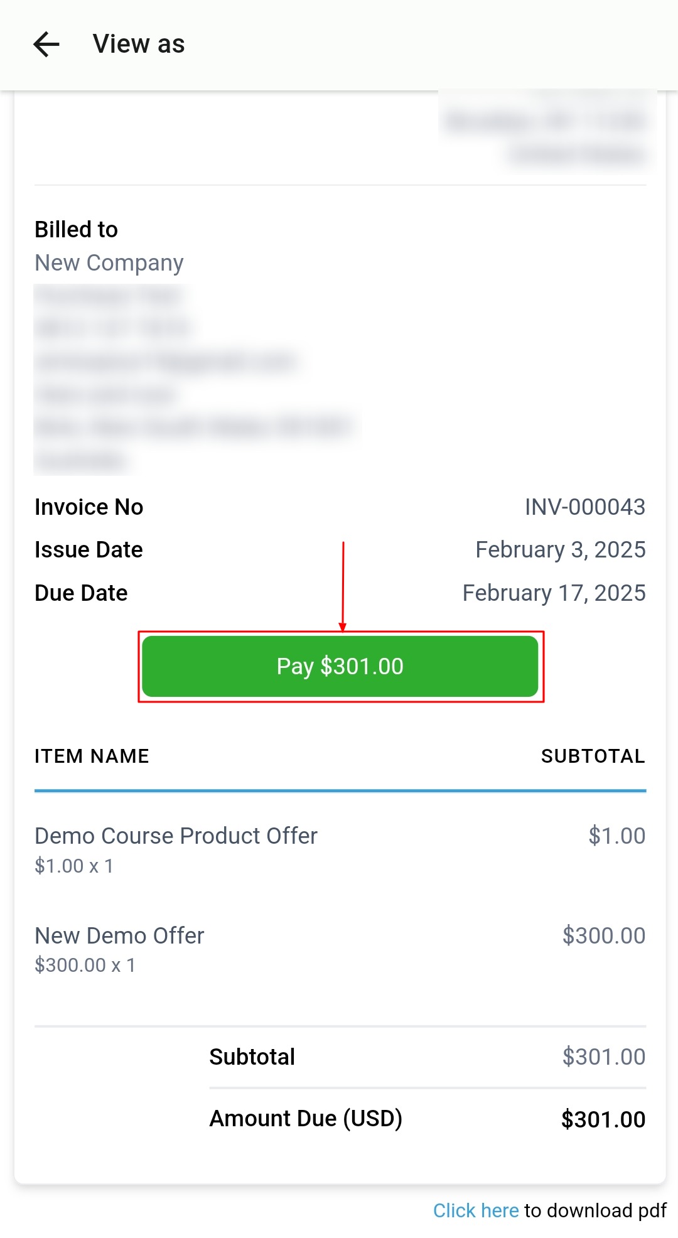Viewport: 678px width, 1238px height.
Task: Tap the Due Date label
Action: (x=81, y=593)
